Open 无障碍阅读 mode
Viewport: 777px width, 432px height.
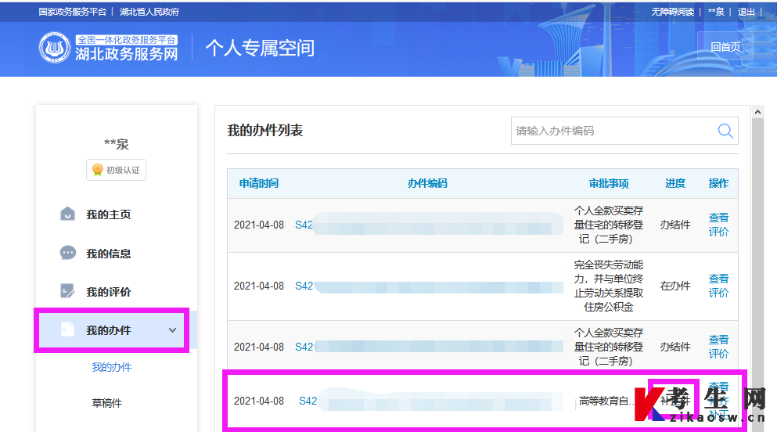[x=672, y=12]
